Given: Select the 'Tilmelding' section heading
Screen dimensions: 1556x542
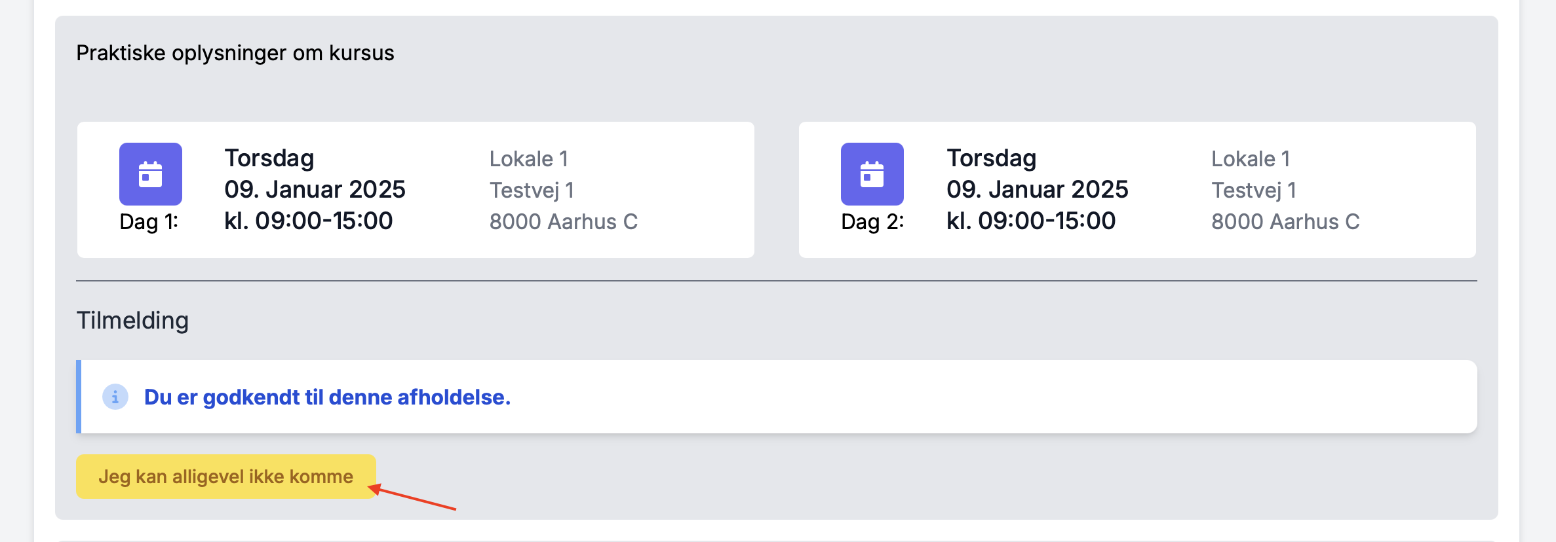Looking at the screenshot, I should (132, 321).
